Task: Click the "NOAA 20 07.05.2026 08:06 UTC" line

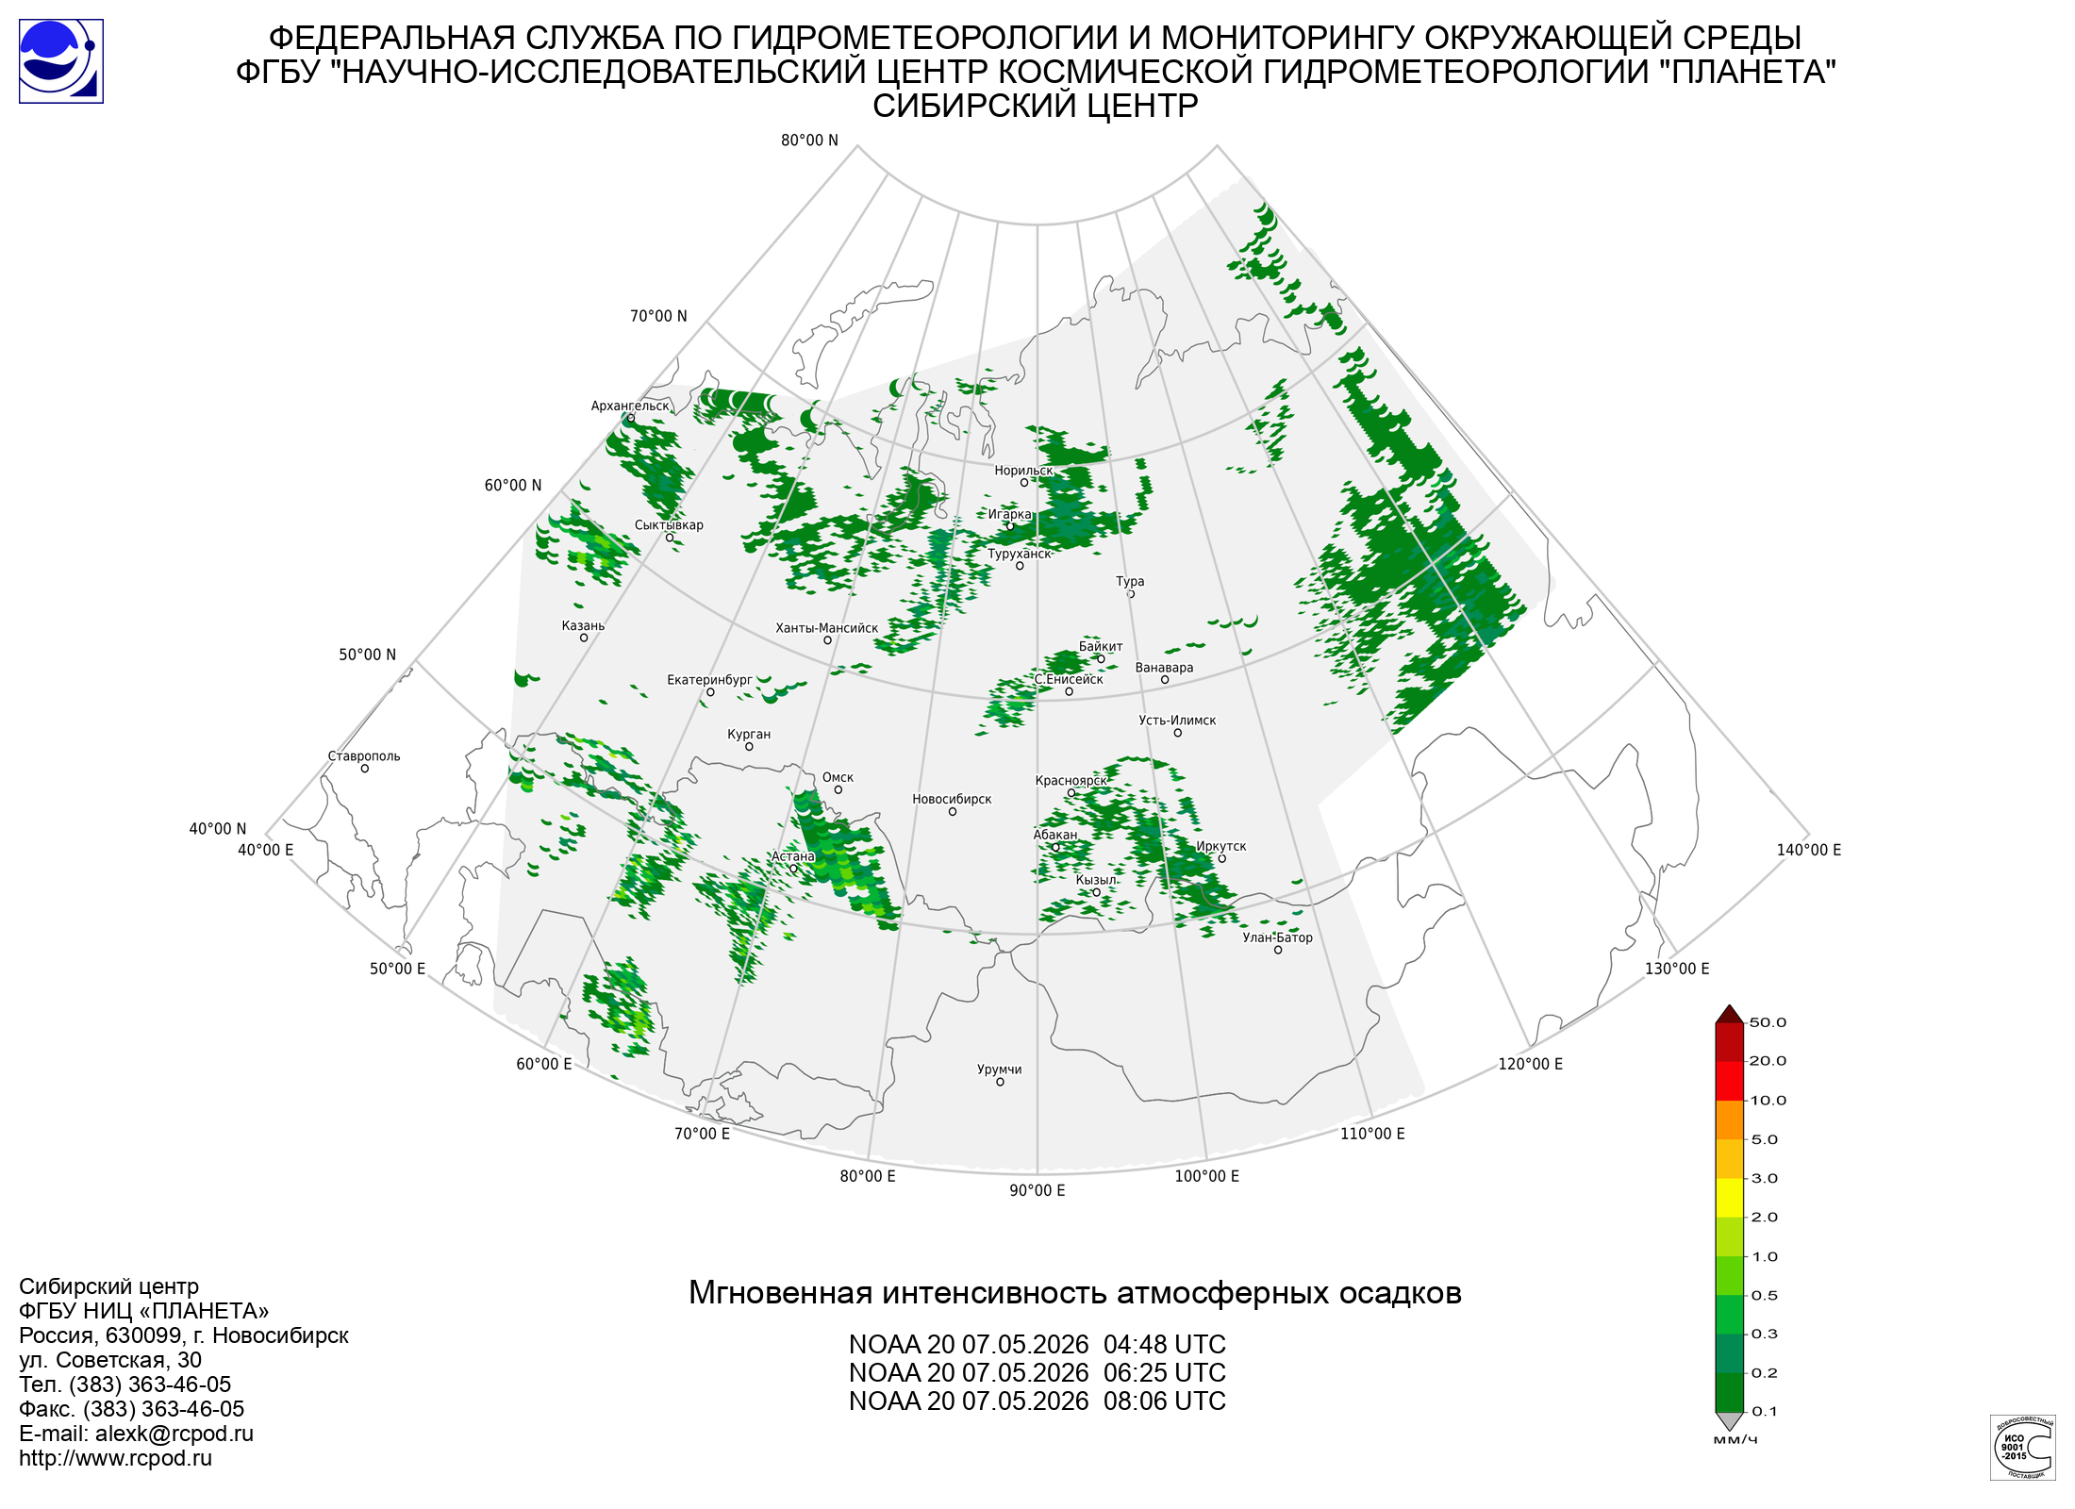Action: [1037, 1401]
